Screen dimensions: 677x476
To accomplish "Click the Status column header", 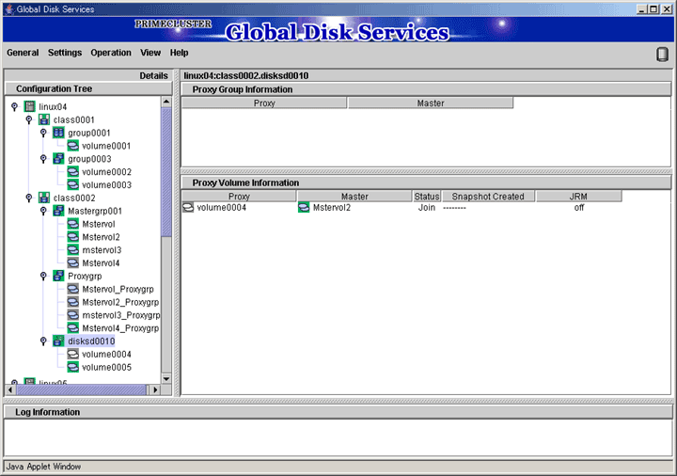I will (427, 196).
